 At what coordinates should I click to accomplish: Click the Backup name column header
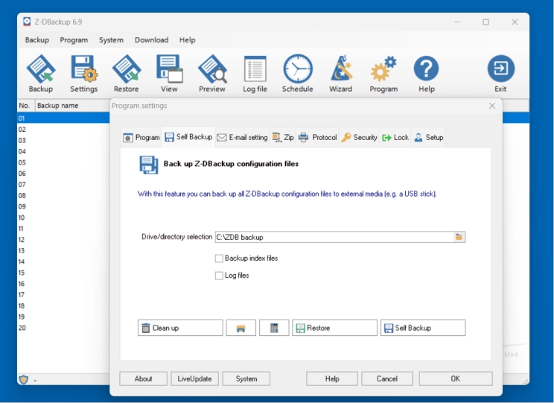point(72,106)
